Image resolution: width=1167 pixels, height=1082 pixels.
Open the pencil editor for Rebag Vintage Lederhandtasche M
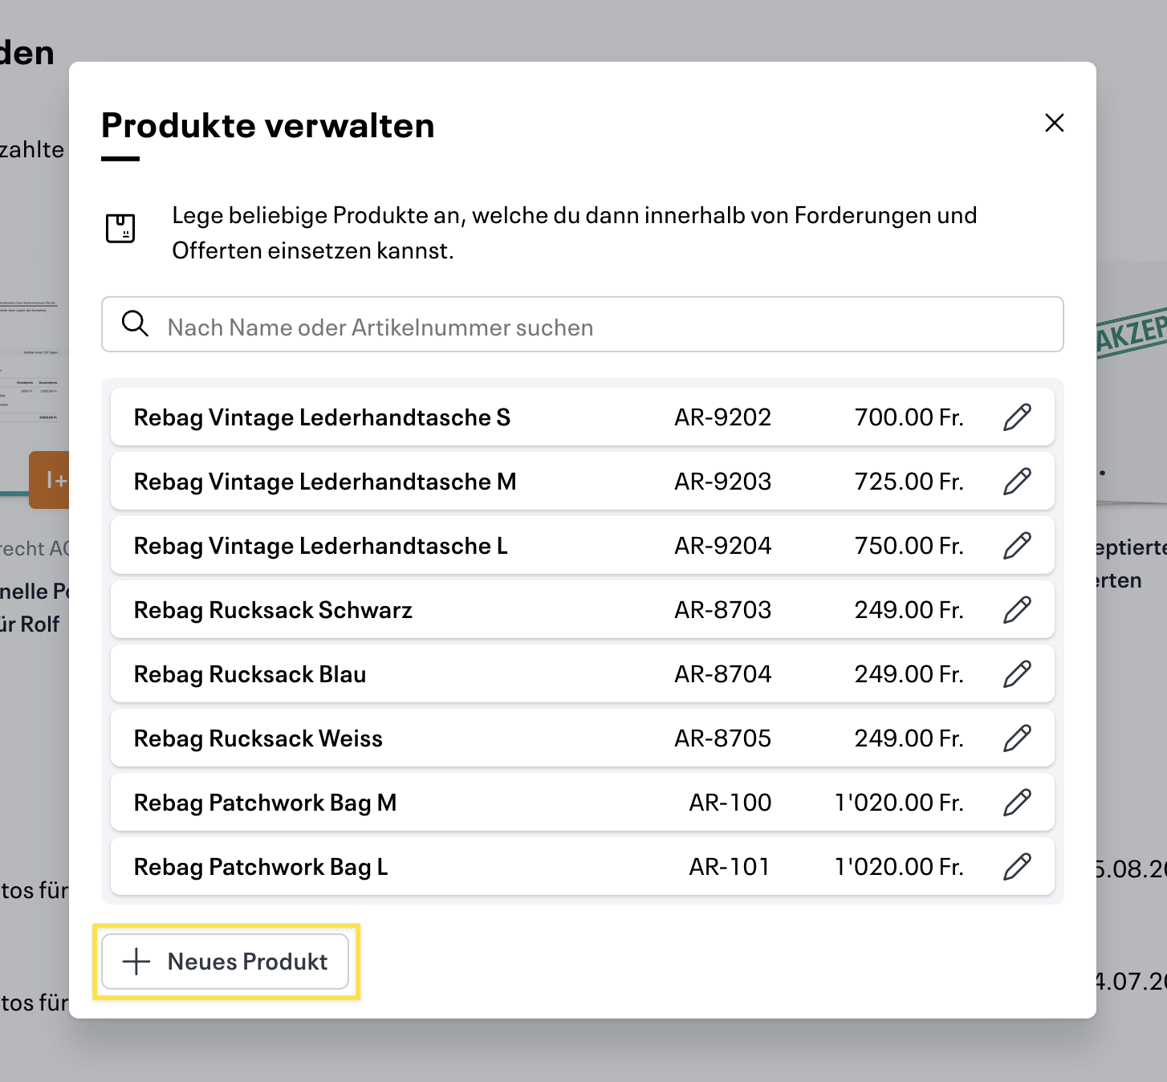[x=1018, y=481]
